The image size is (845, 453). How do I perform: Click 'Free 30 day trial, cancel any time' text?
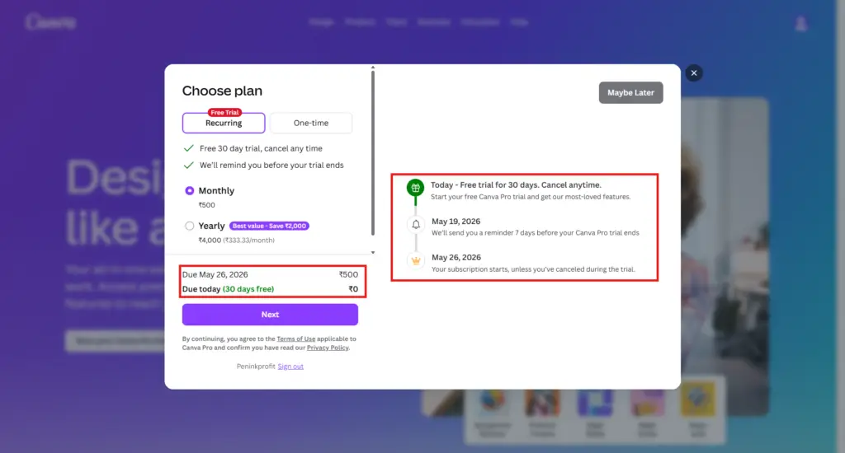261,148
